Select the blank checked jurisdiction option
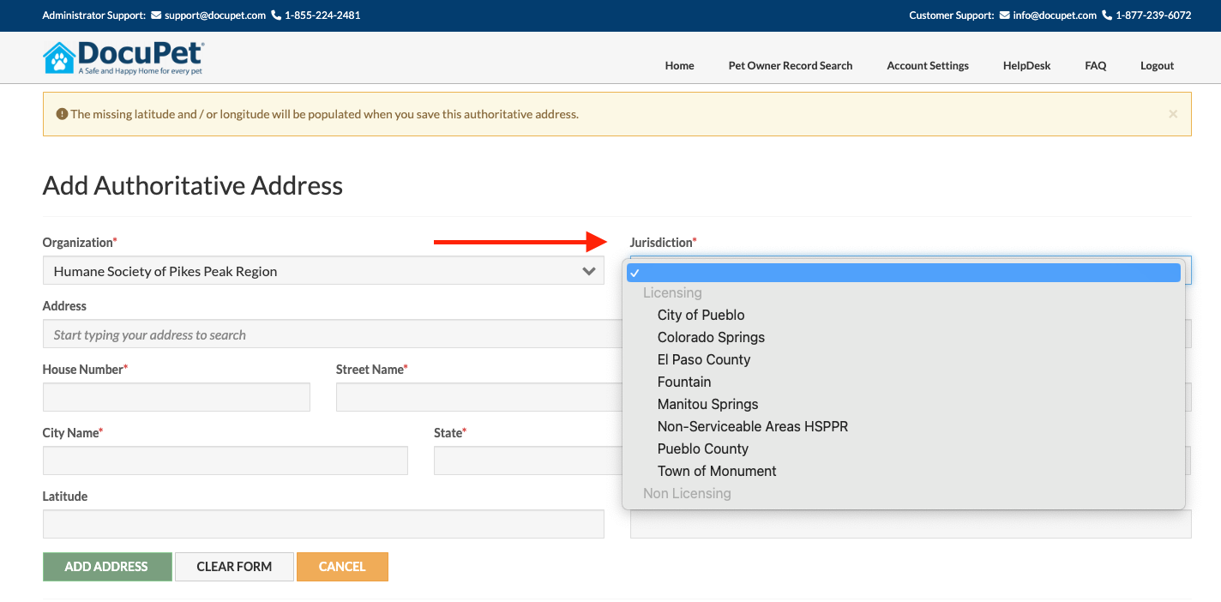1221x602 pixels. point(904,273)
